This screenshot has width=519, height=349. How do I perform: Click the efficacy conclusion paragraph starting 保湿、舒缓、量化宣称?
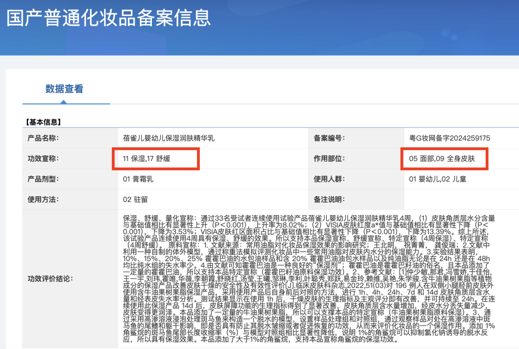pos(309,278)
